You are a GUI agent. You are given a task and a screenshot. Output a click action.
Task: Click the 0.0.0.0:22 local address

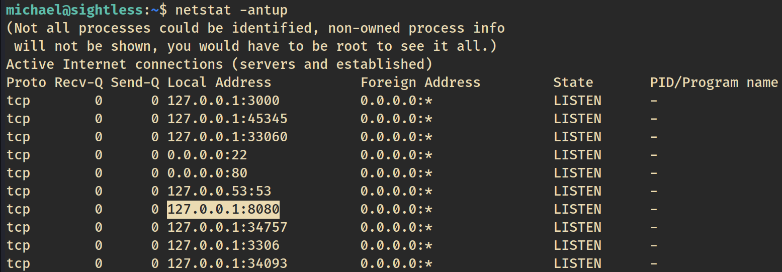[207, 155]
